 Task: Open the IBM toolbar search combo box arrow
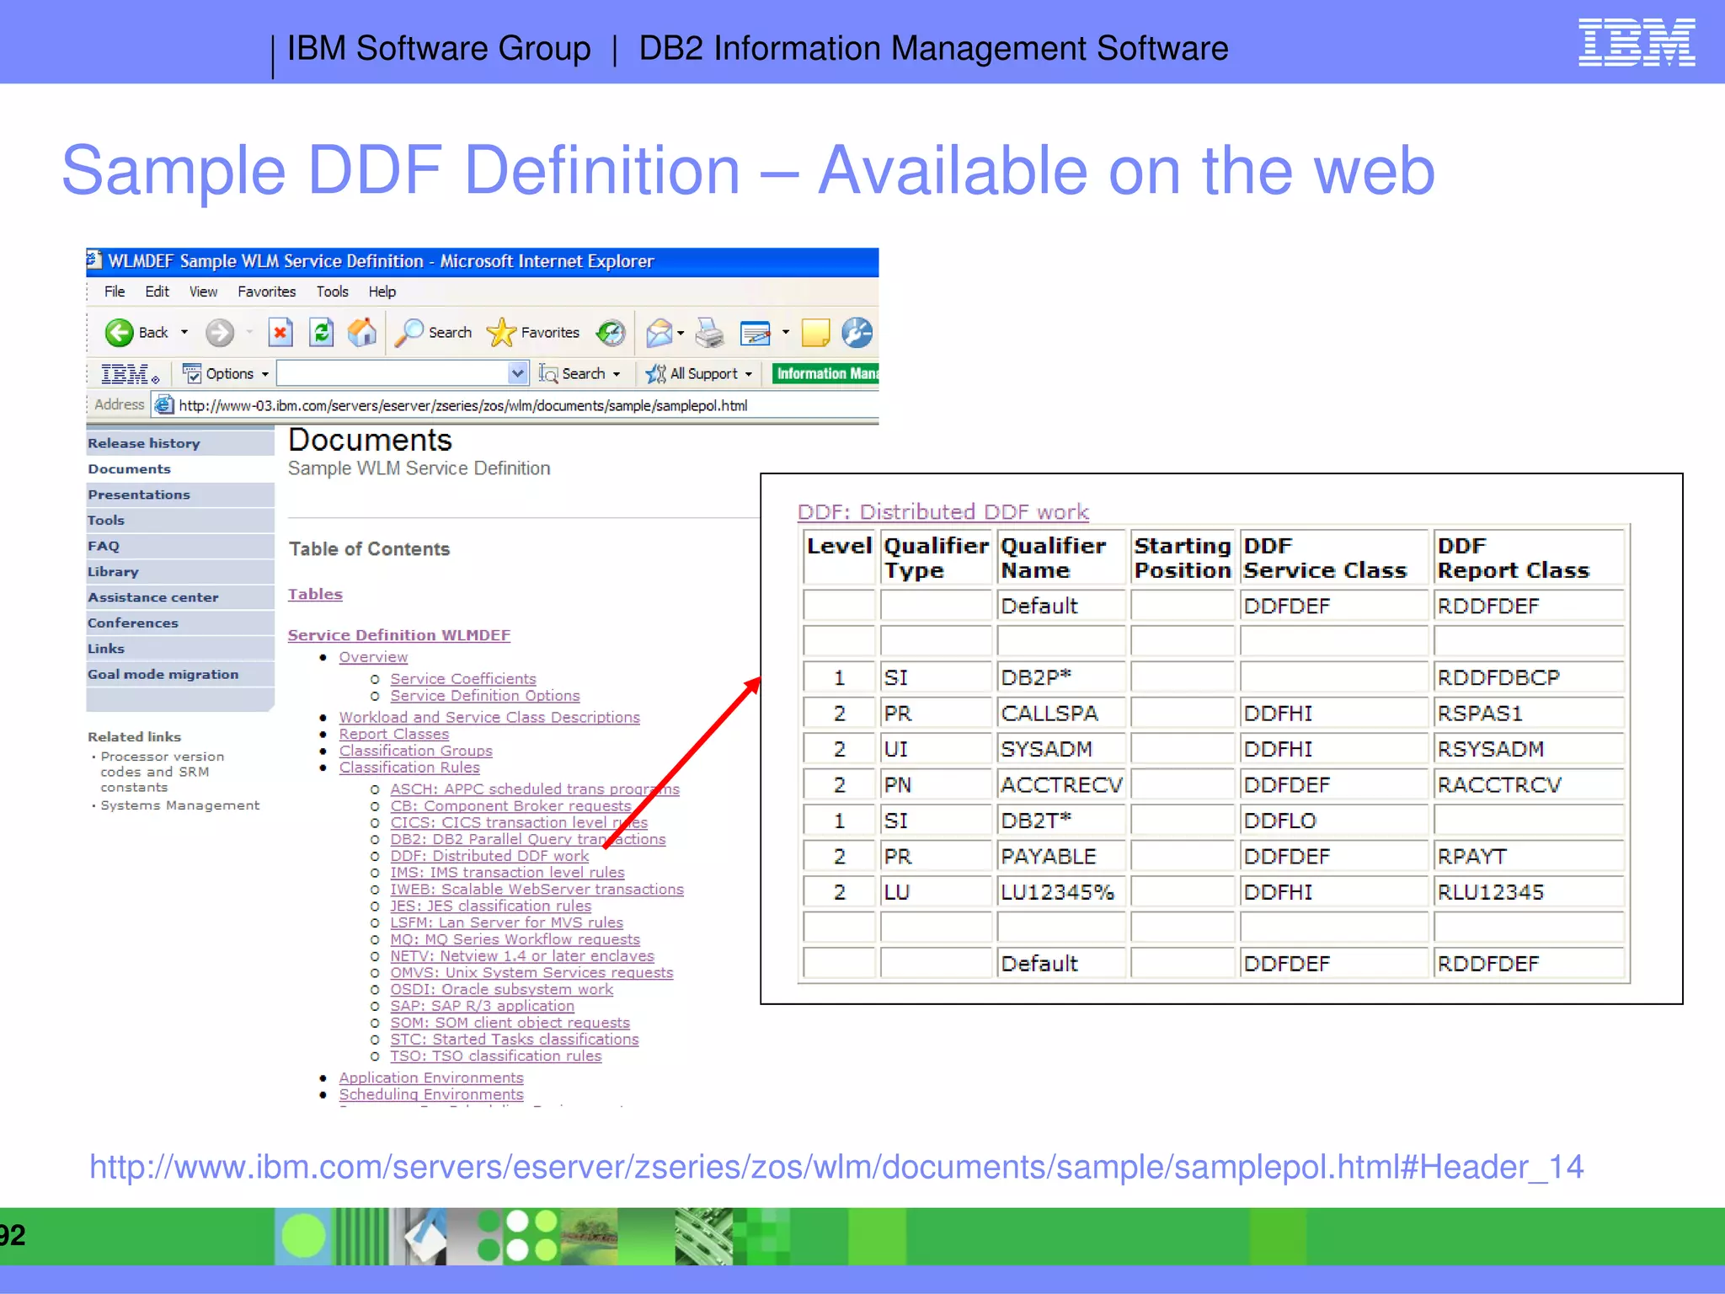point(518,373)
